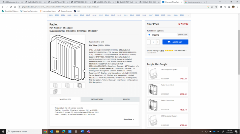Screen dimensions: 240x134
Task: Select model year 2002
Action: point(182,15)
